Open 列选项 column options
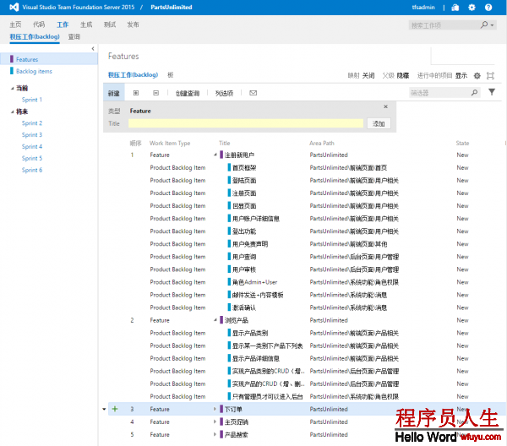 click(x=224, y=94)
